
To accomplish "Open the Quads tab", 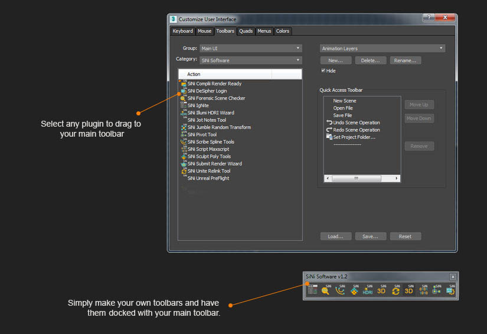I will pos(246,31).
